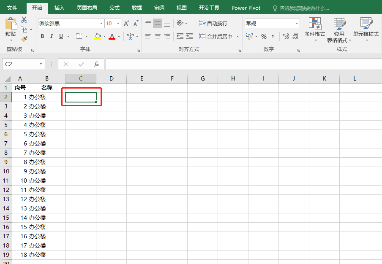
Task: Click into the formula bar
Action: [244, 64]
